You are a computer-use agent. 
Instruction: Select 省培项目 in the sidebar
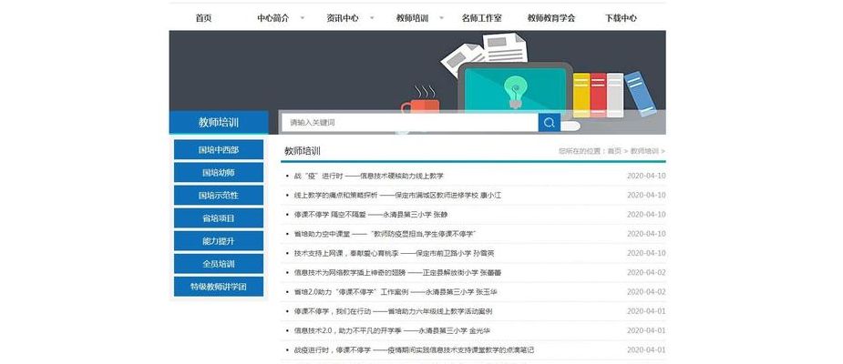[219, 218]
